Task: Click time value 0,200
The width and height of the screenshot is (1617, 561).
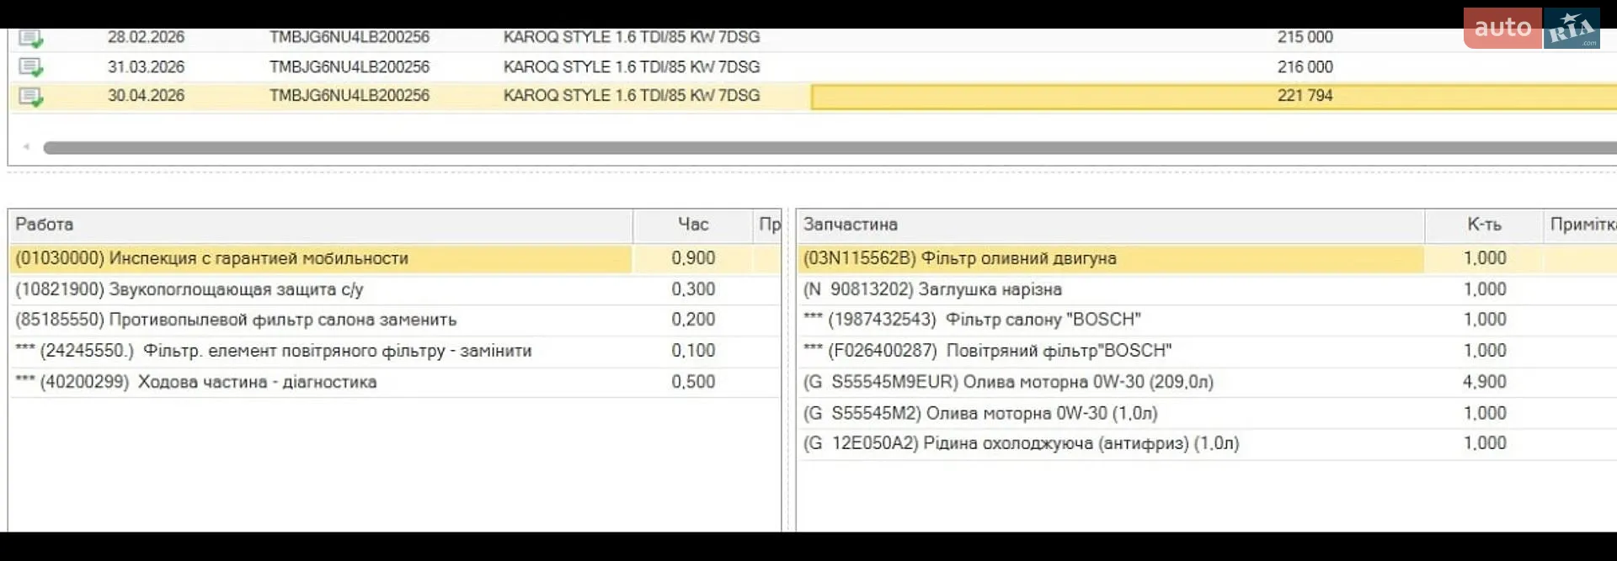Action: [693, 320]
